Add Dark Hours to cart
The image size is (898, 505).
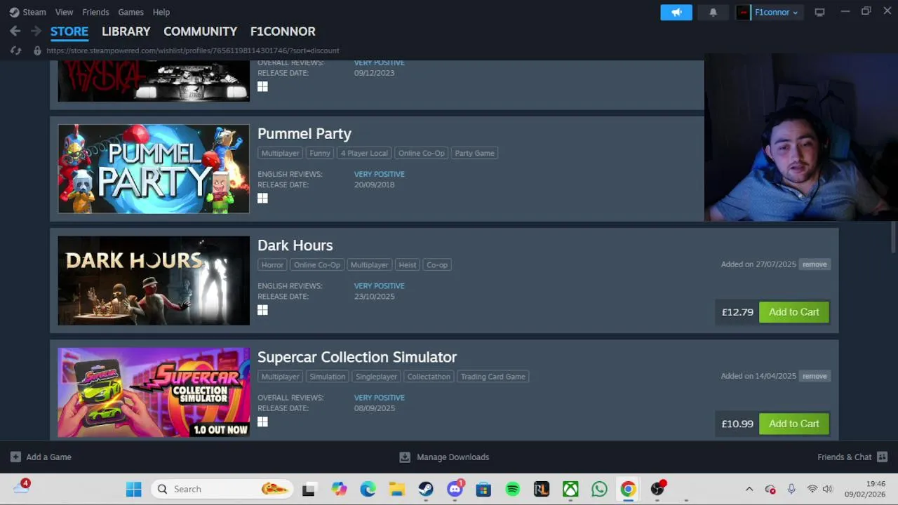point(794,312)
